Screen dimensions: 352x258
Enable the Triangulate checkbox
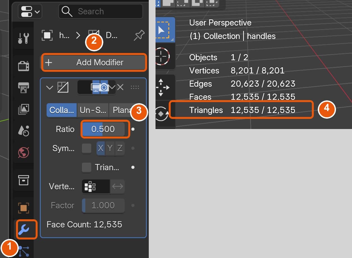click(x=86, y=167)
